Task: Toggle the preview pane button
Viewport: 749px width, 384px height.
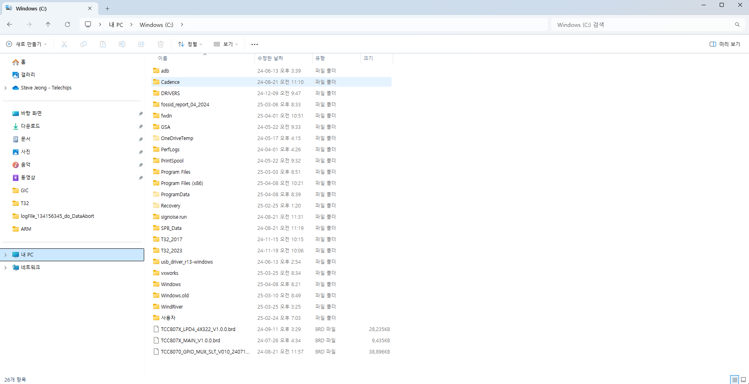Action: (725, 44)
